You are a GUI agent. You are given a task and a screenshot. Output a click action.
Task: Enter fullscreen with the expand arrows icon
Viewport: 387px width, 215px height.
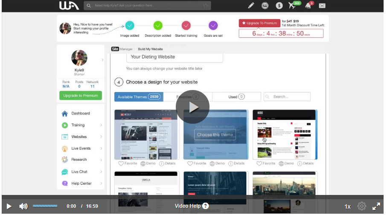point(376,206)
